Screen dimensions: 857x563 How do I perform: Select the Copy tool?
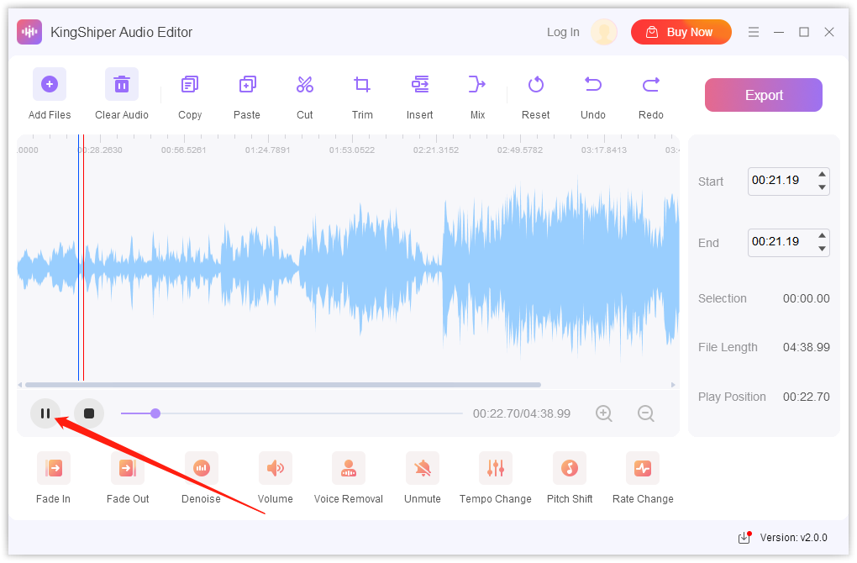coord(190,85)
